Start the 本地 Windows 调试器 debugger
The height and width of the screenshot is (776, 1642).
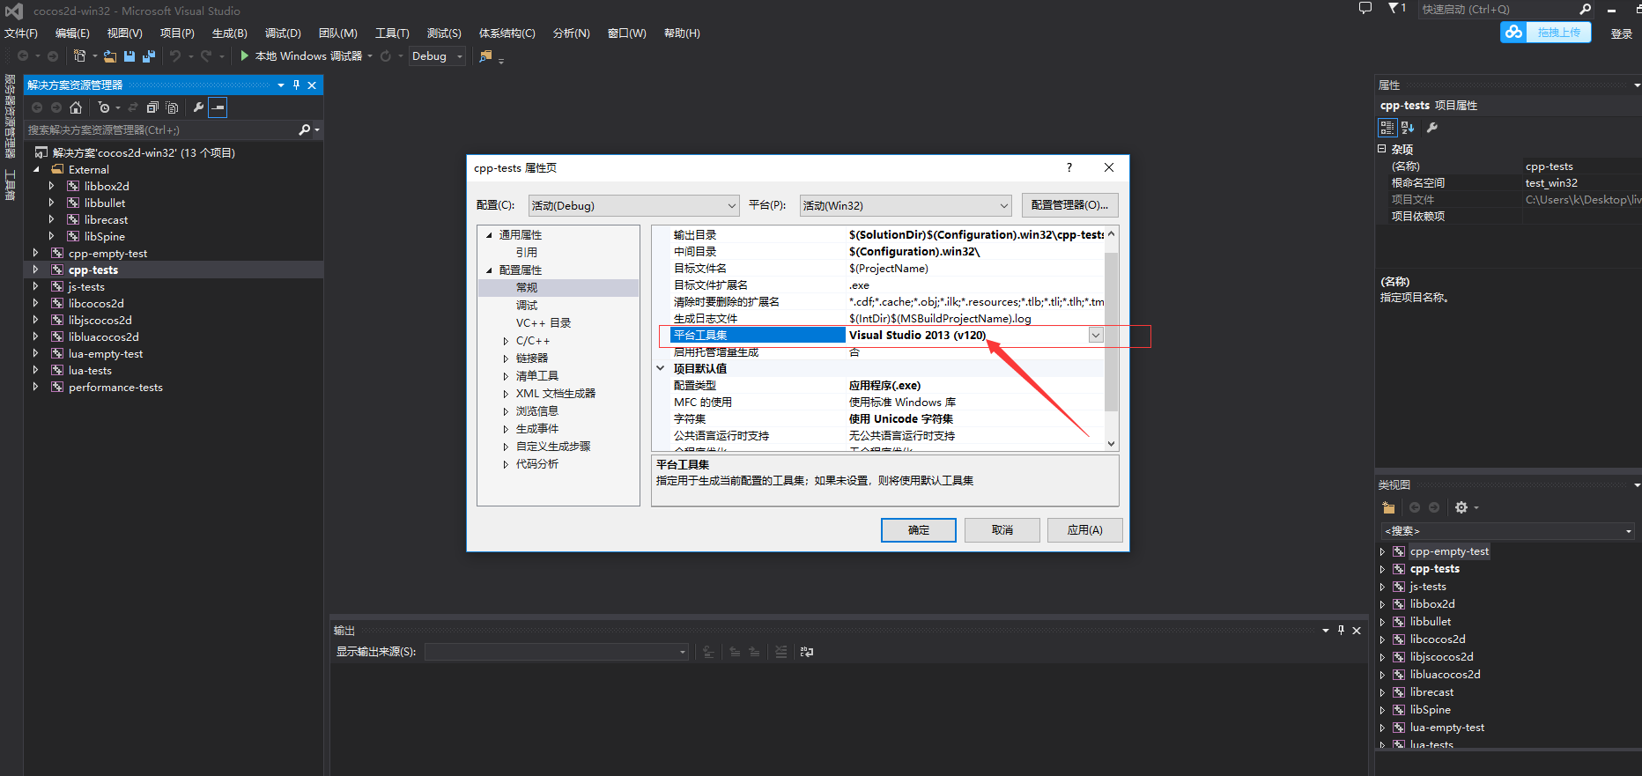(x=301, y=56)
